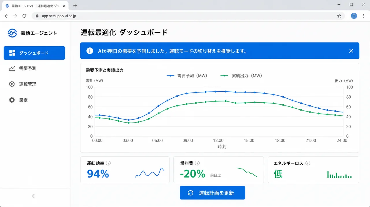
Task: Open the ダッシュボード sidebar item
Action: 34,53
